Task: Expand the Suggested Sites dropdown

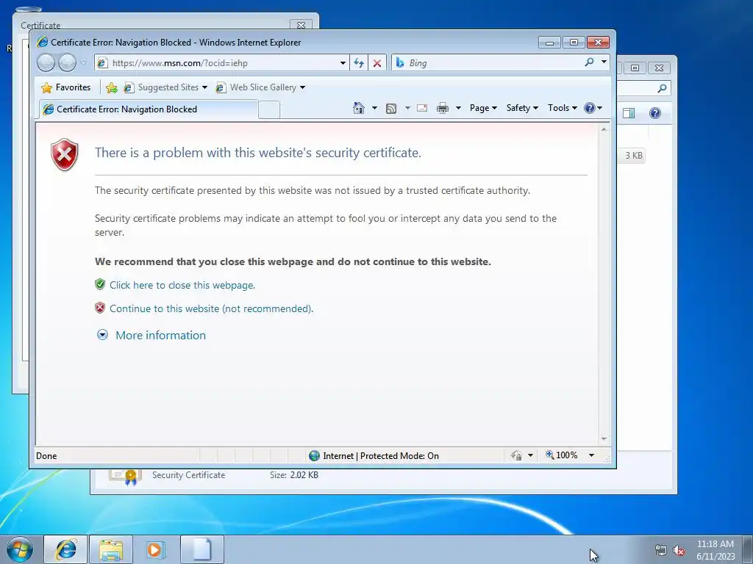Action: tap(205, 88)
